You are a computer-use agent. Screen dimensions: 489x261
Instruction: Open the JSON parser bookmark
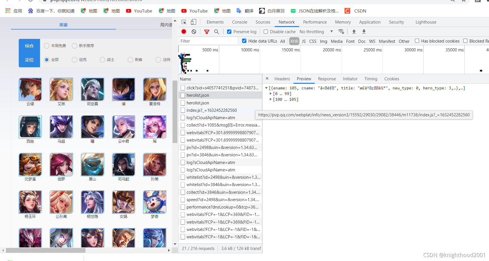click(315, 11)
